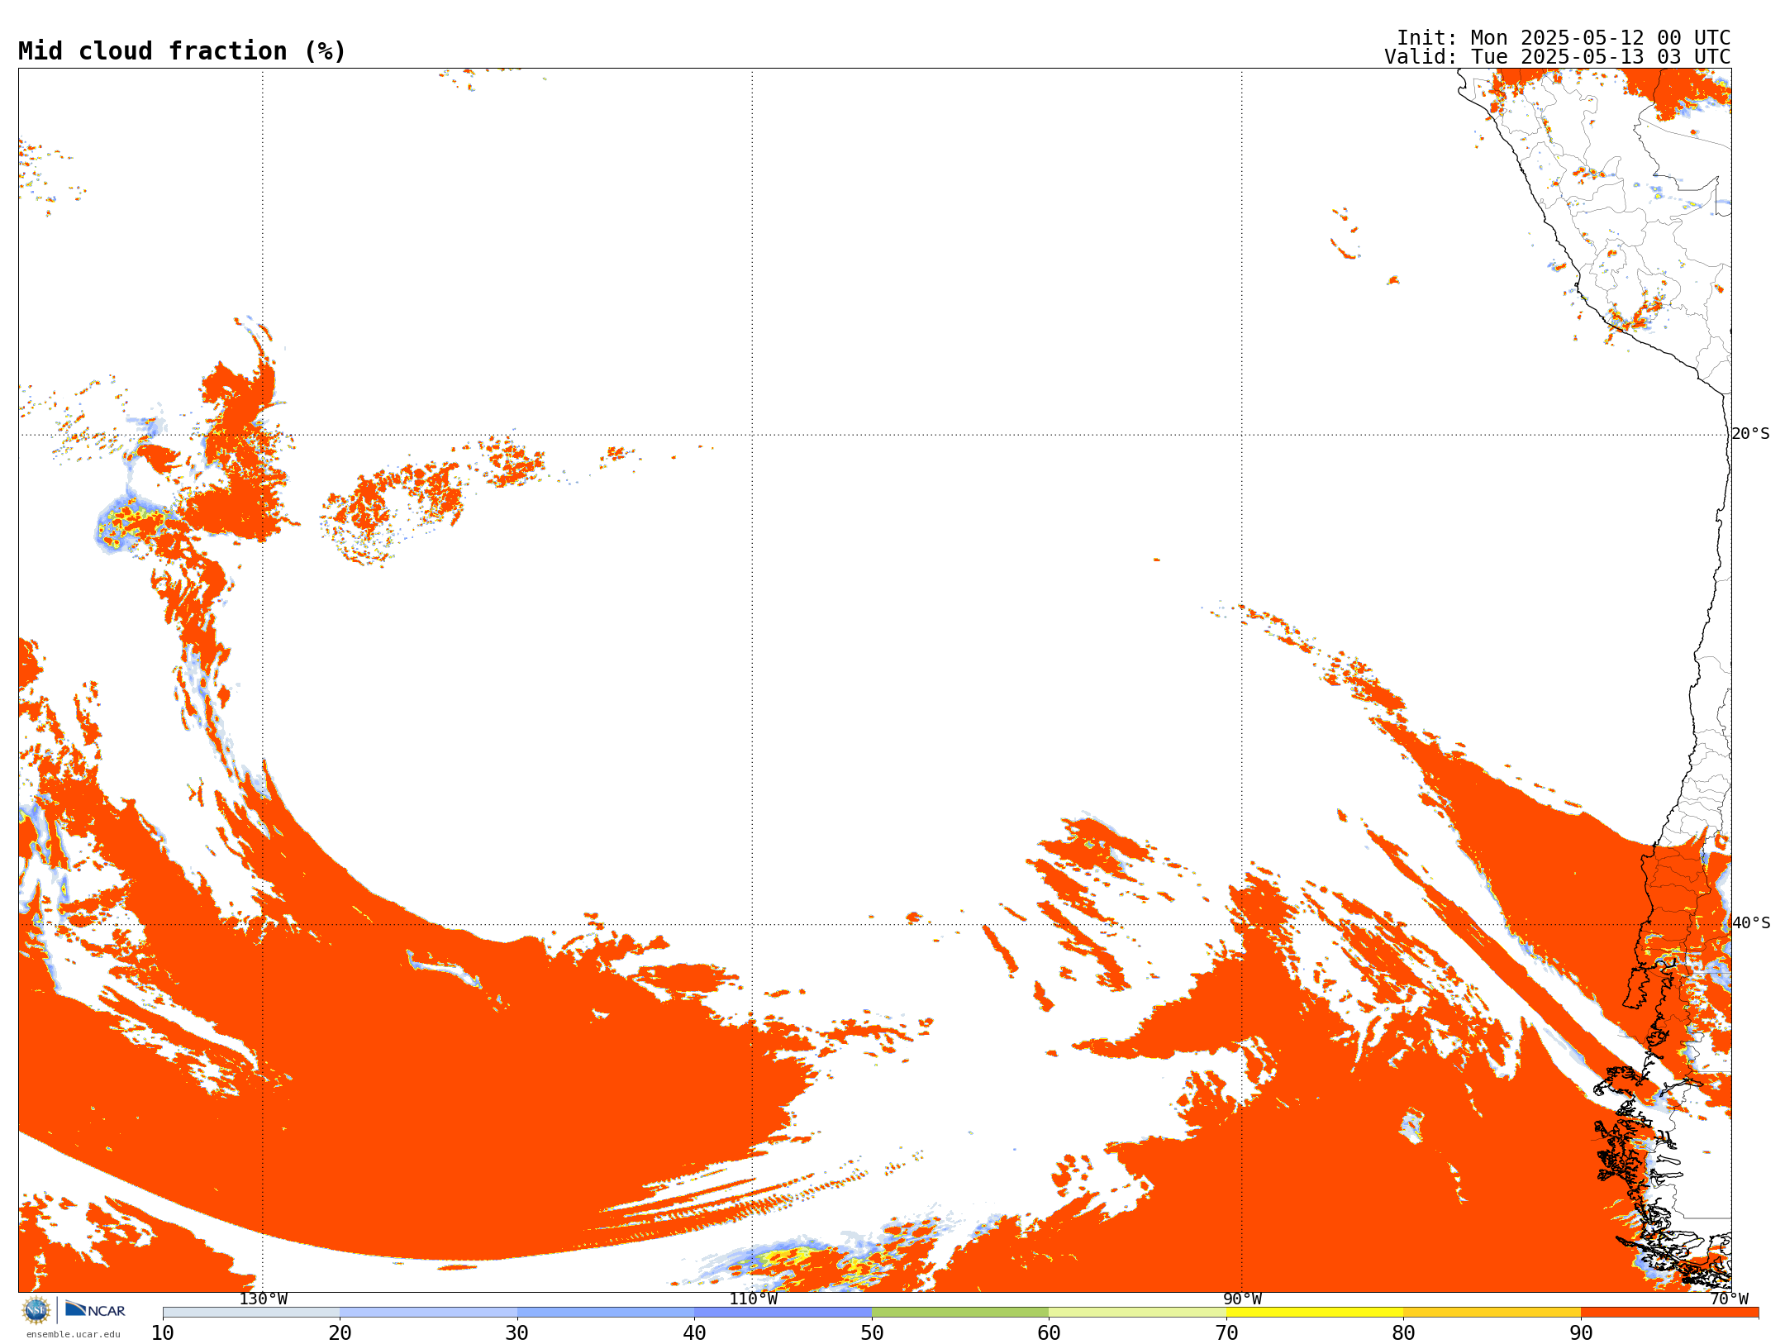The image size is (1785, 1344).
Task: Click the 70-80 yellow colorbar segment
Action: 1315,1313
